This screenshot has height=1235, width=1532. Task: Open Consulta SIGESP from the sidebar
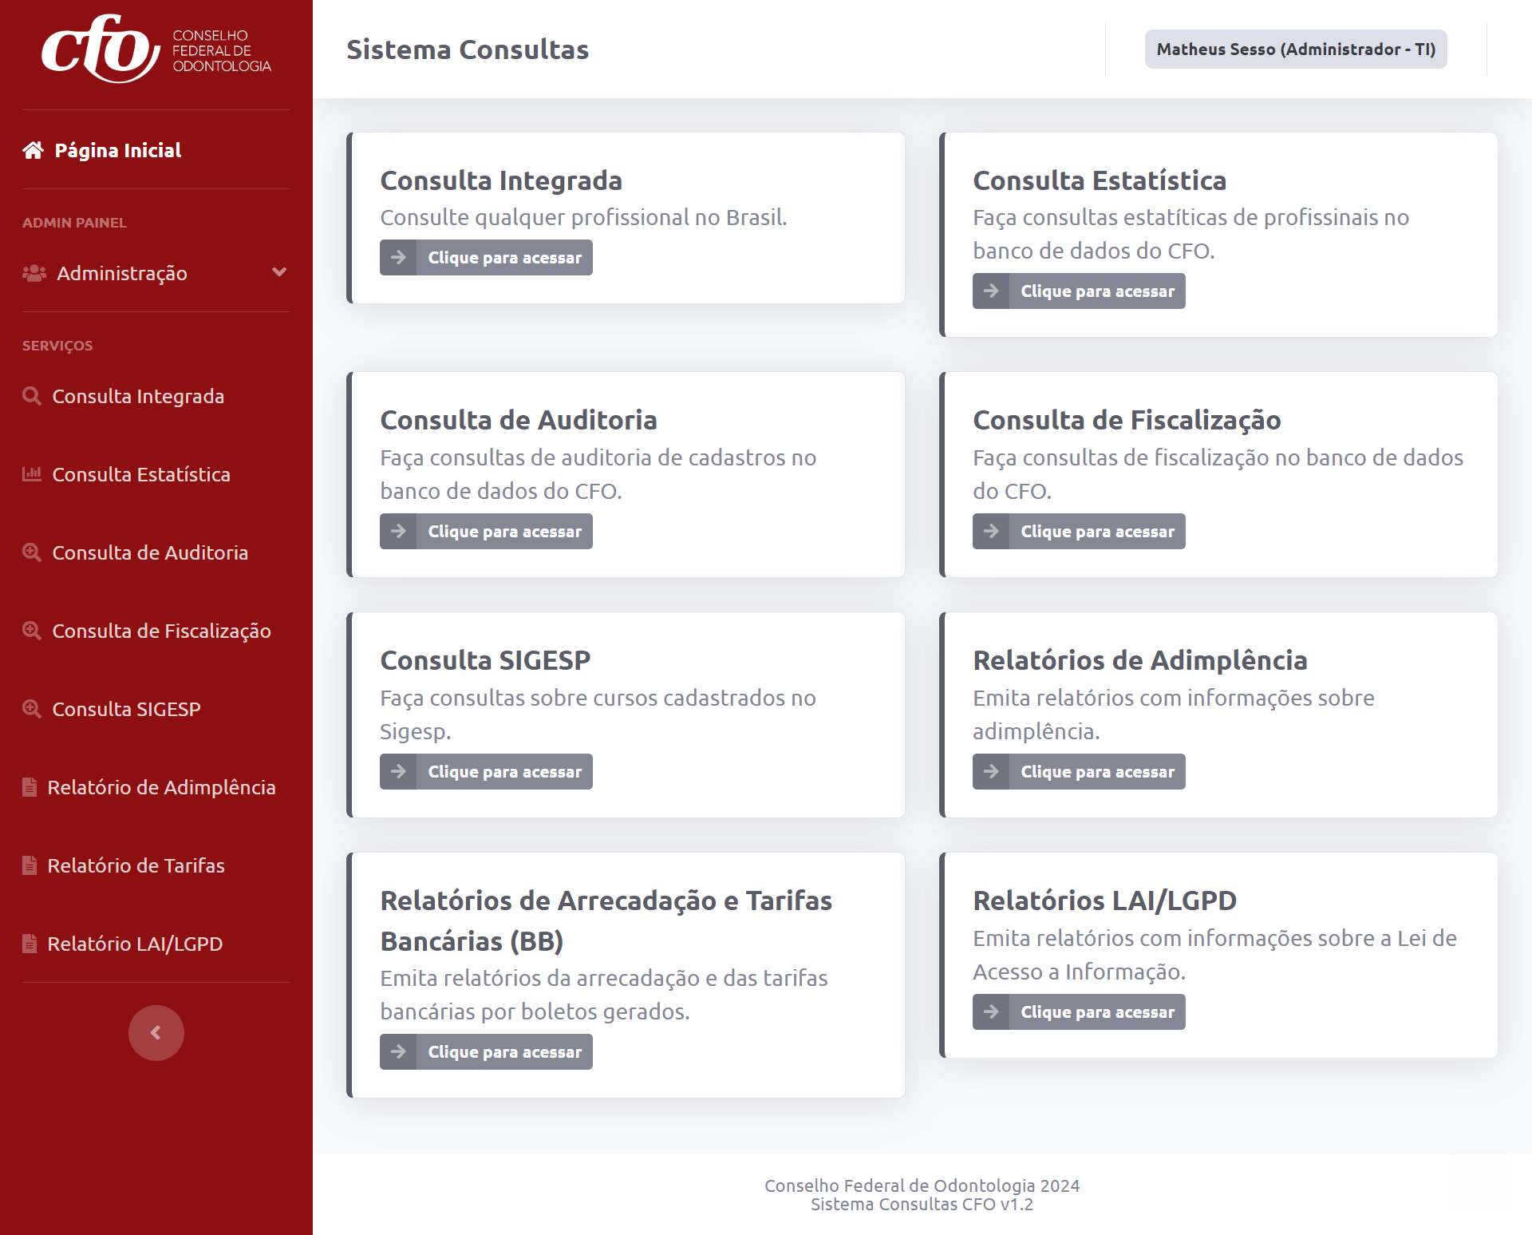coord(126,709)
